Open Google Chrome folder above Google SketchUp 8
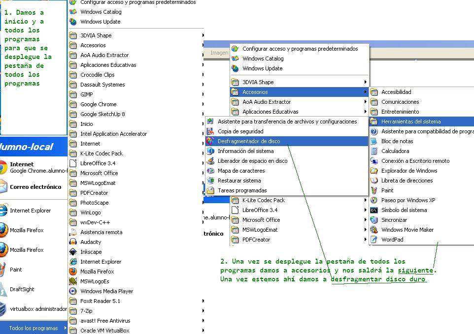The width and height of the screenshot is (474, 334). 136,104
